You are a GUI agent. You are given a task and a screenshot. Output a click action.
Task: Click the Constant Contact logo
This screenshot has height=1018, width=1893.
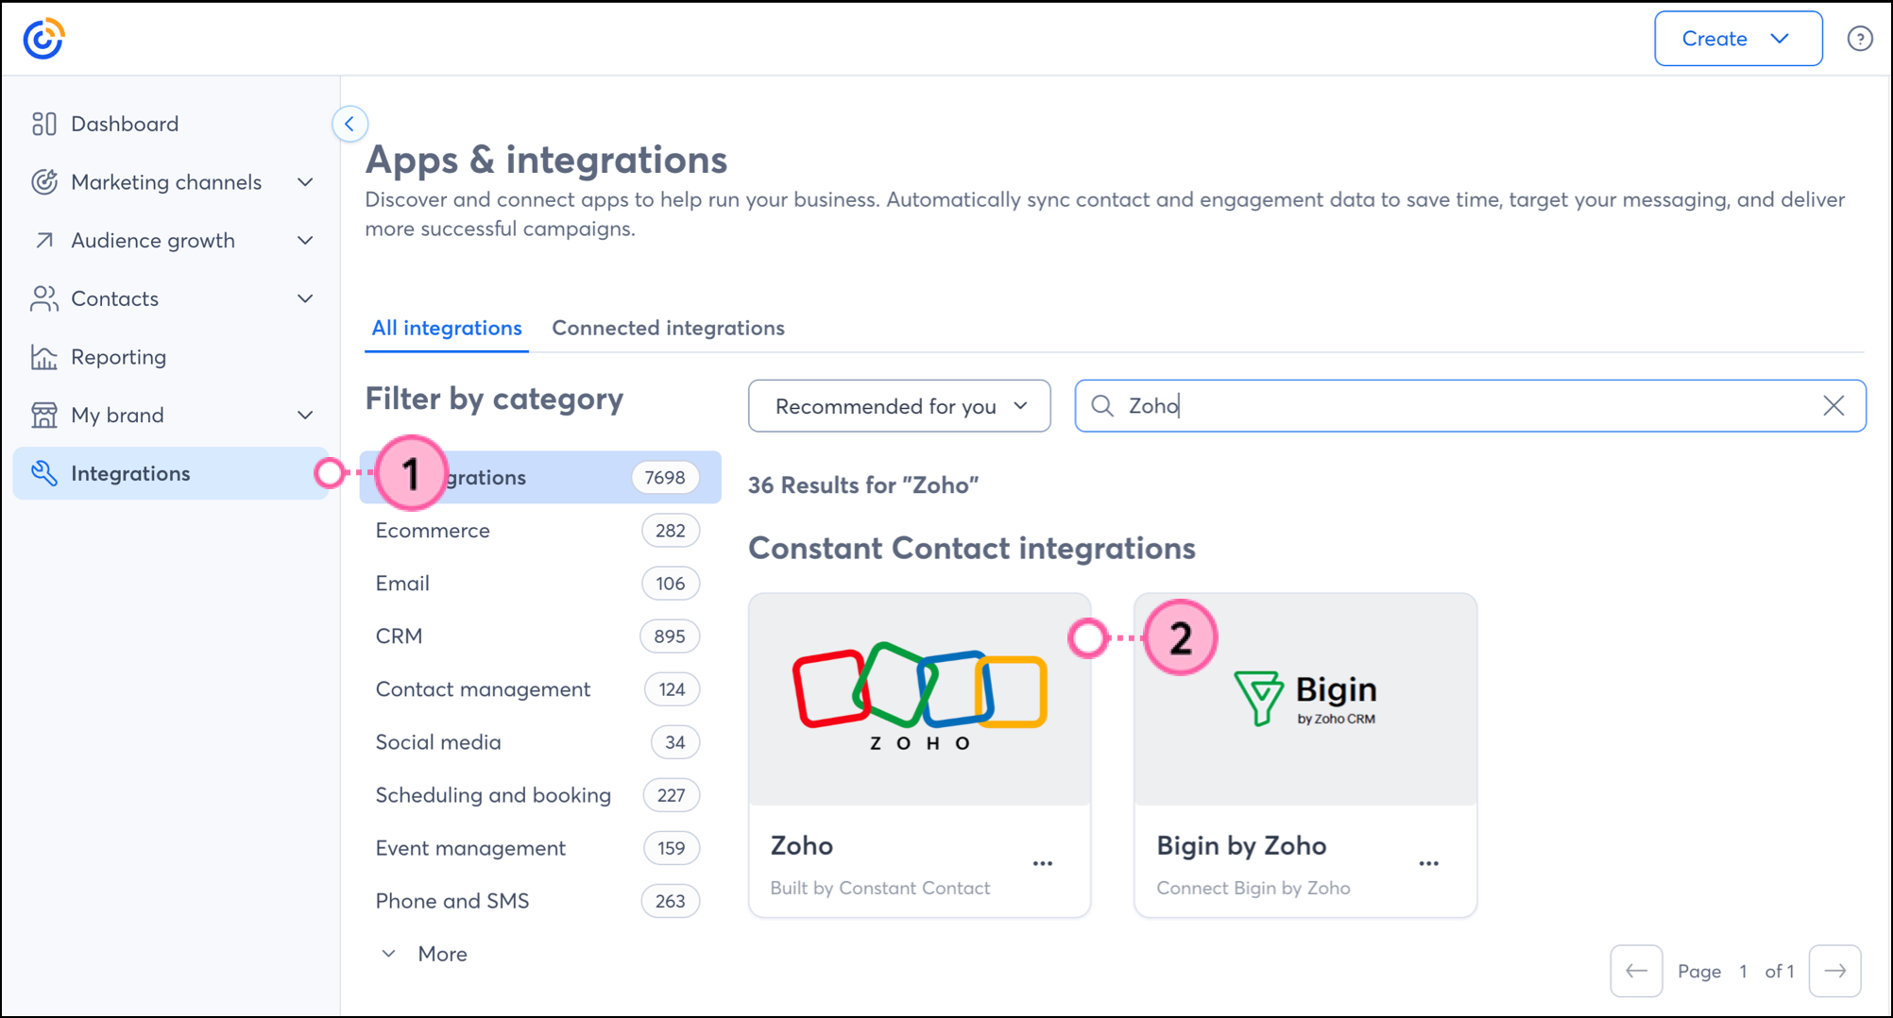[x=43, y=39]
